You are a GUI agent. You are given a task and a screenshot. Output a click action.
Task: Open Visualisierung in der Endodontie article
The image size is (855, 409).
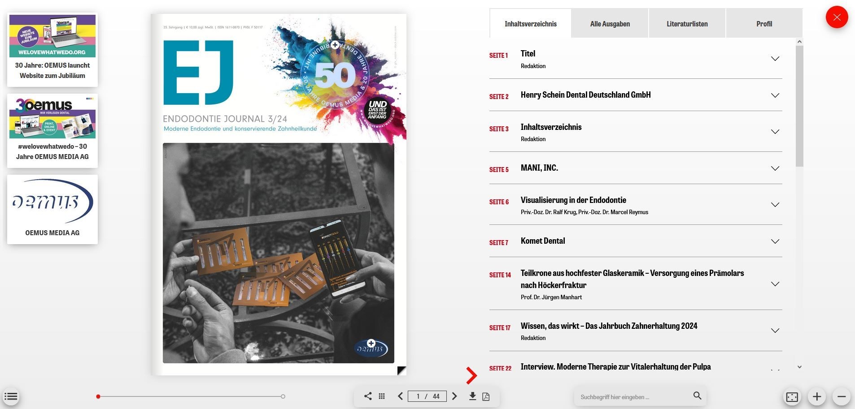[573, 200]
